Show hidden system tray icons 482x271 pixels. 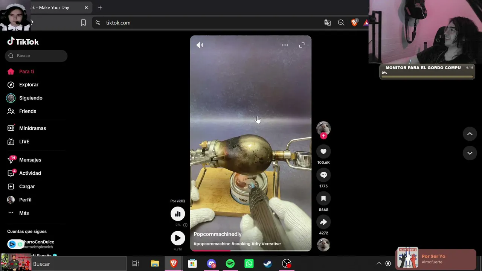379,263
